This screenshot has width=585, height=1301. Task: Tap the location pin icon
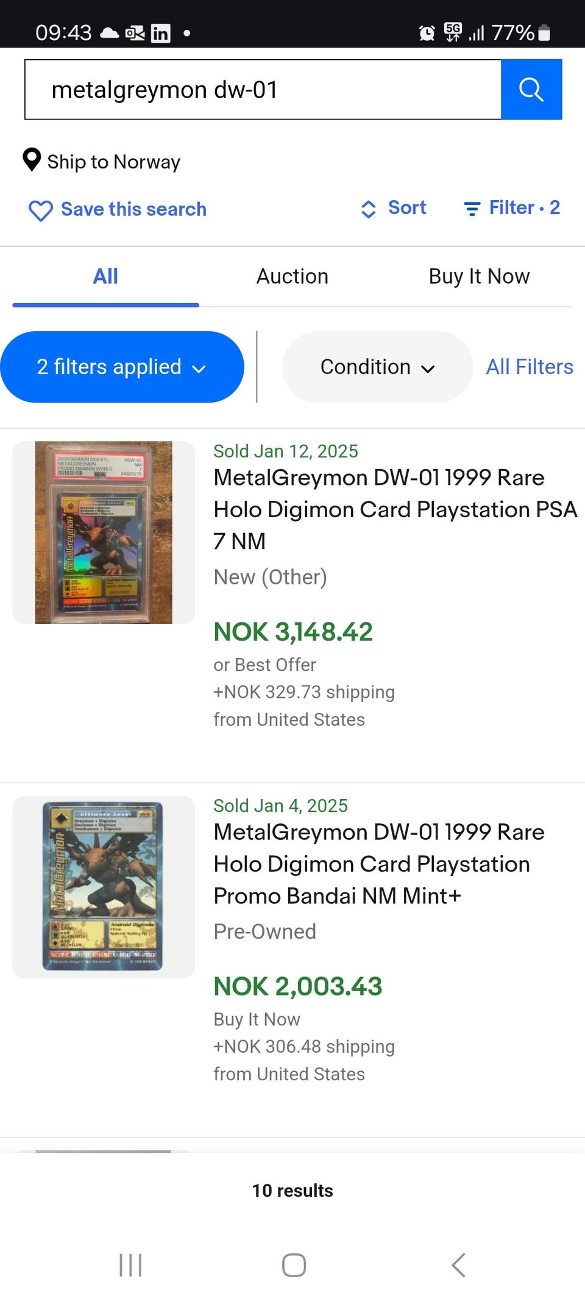click(x=32, y=160)
